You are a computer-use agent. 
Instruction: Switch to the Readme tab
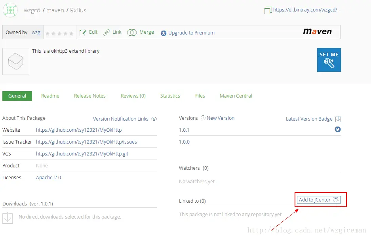pos(50,96)
